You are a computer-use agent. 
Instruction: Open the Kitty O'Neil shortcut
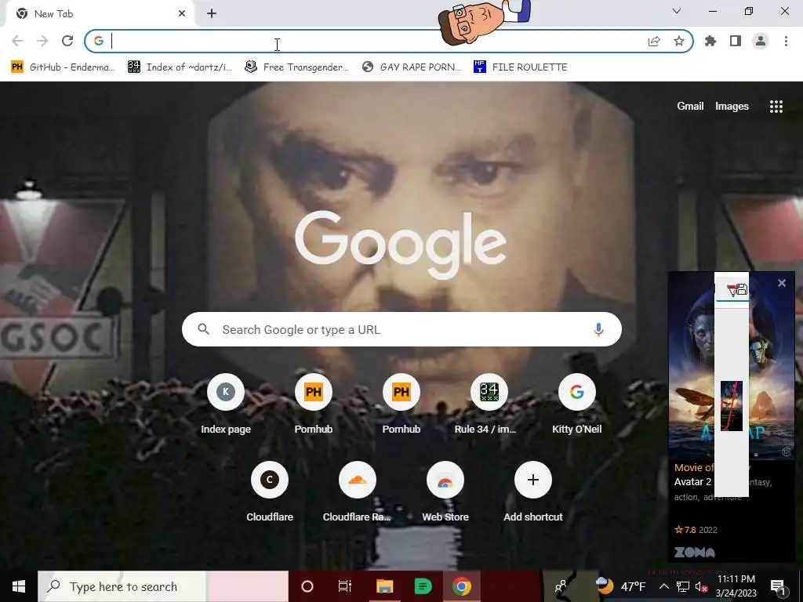pyautogui.click(x=576, y=404)
